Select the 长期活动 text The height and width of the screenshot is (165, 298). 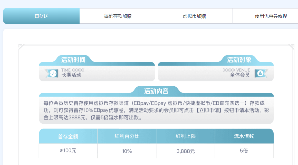[71, 75]
